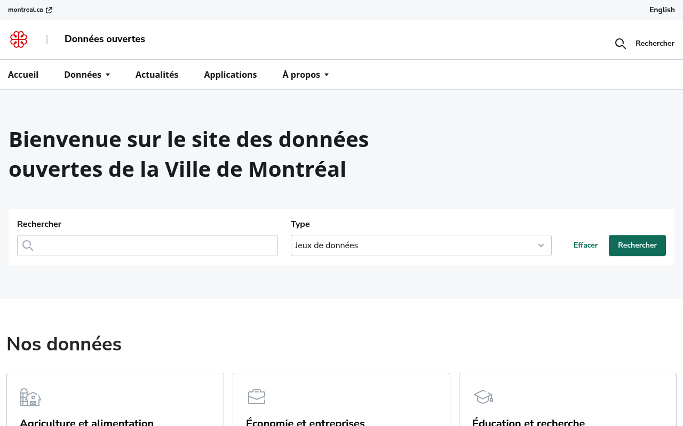Open the Agriculture et alimentation card
Screen dimensions: 683x426
[x=115, y=399]
